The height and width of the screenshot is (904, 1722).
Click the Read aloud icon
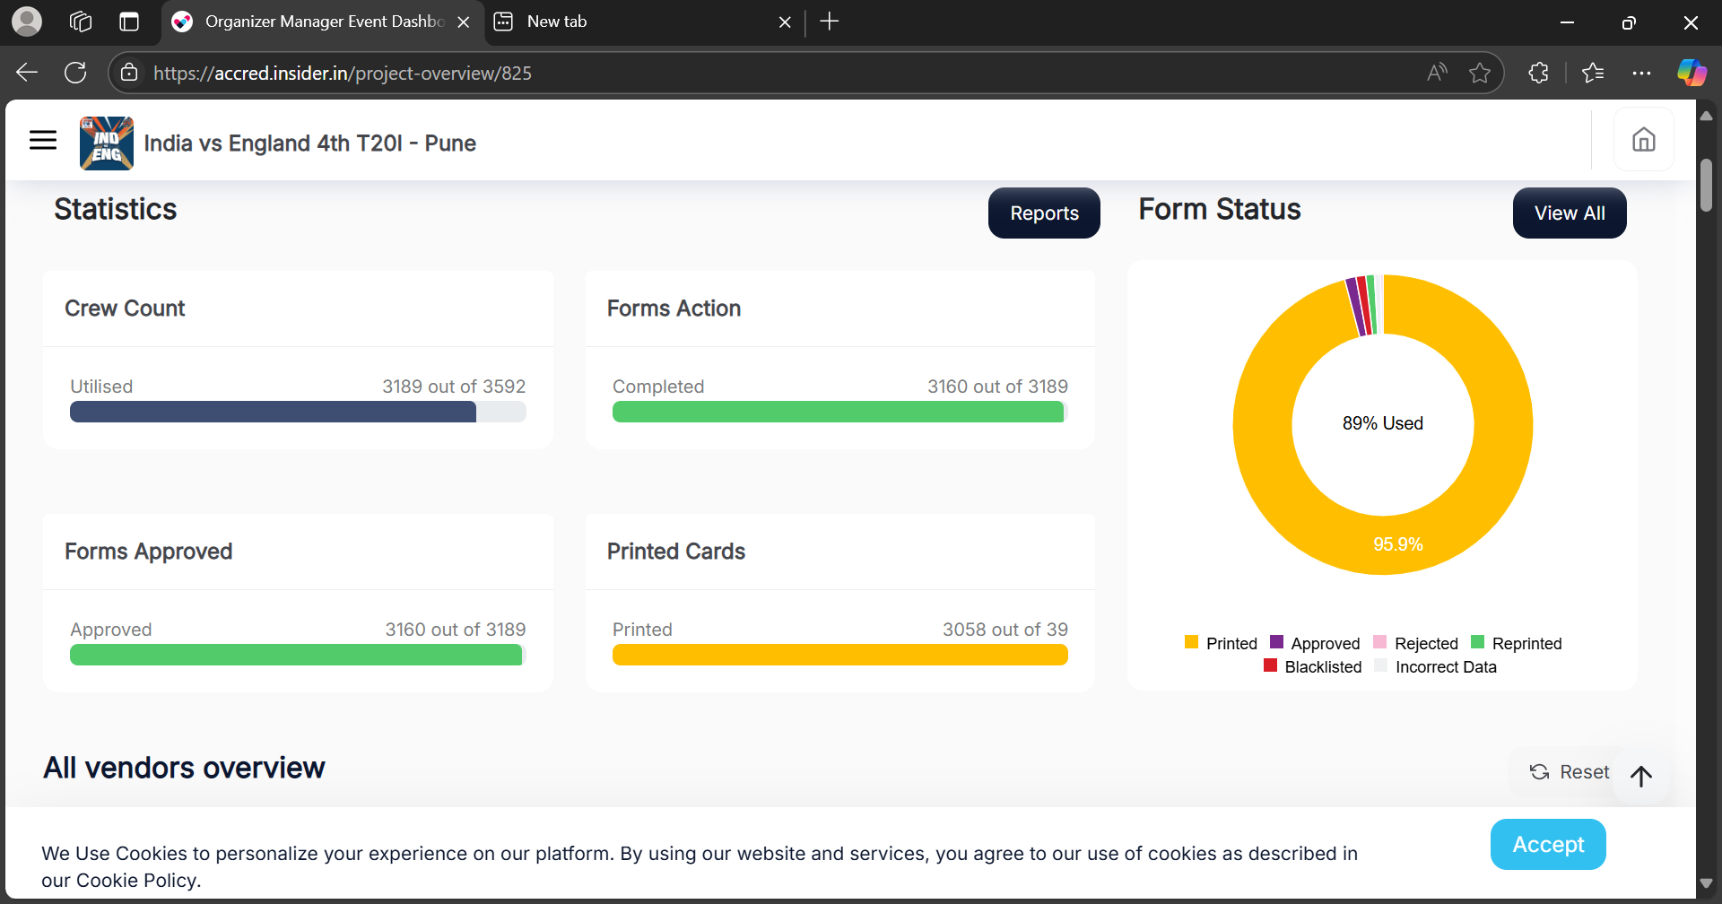[1437, 73]
